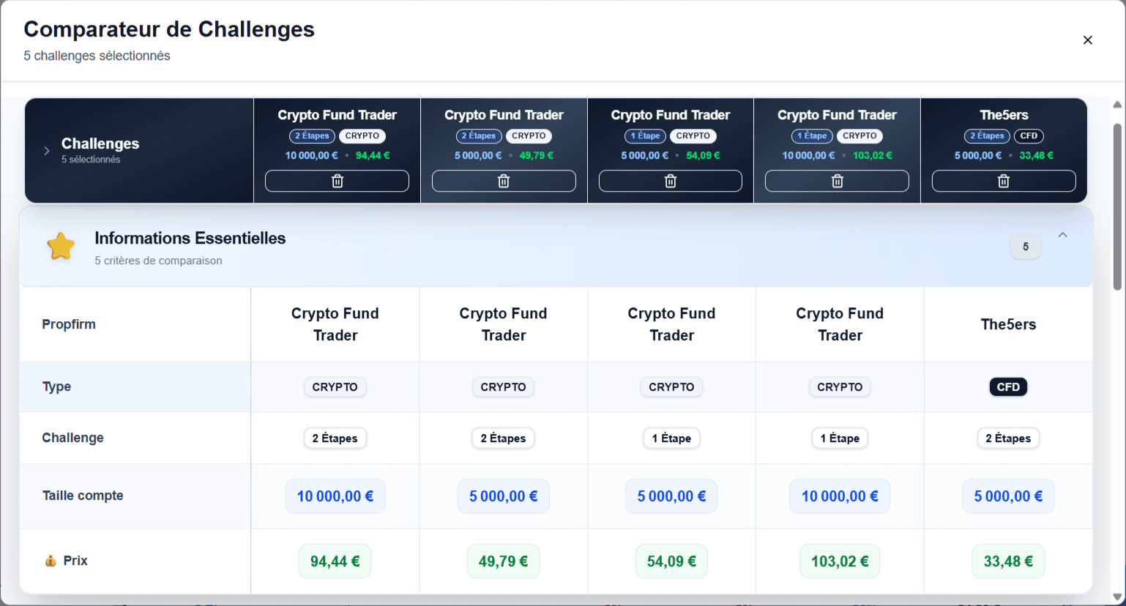
Task: Remove the 49,79 € challenge with trash icon
Action: 504,181
